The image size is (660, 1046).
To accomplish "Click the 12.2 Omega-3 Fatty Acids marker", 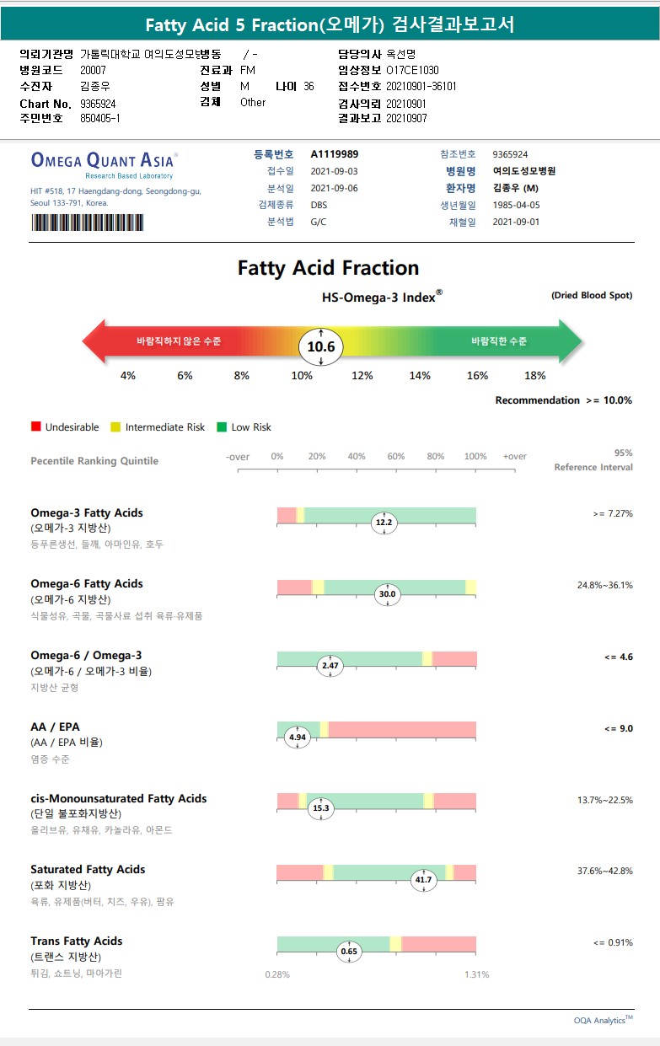I will pyautogui.click(x=384, y=523).
